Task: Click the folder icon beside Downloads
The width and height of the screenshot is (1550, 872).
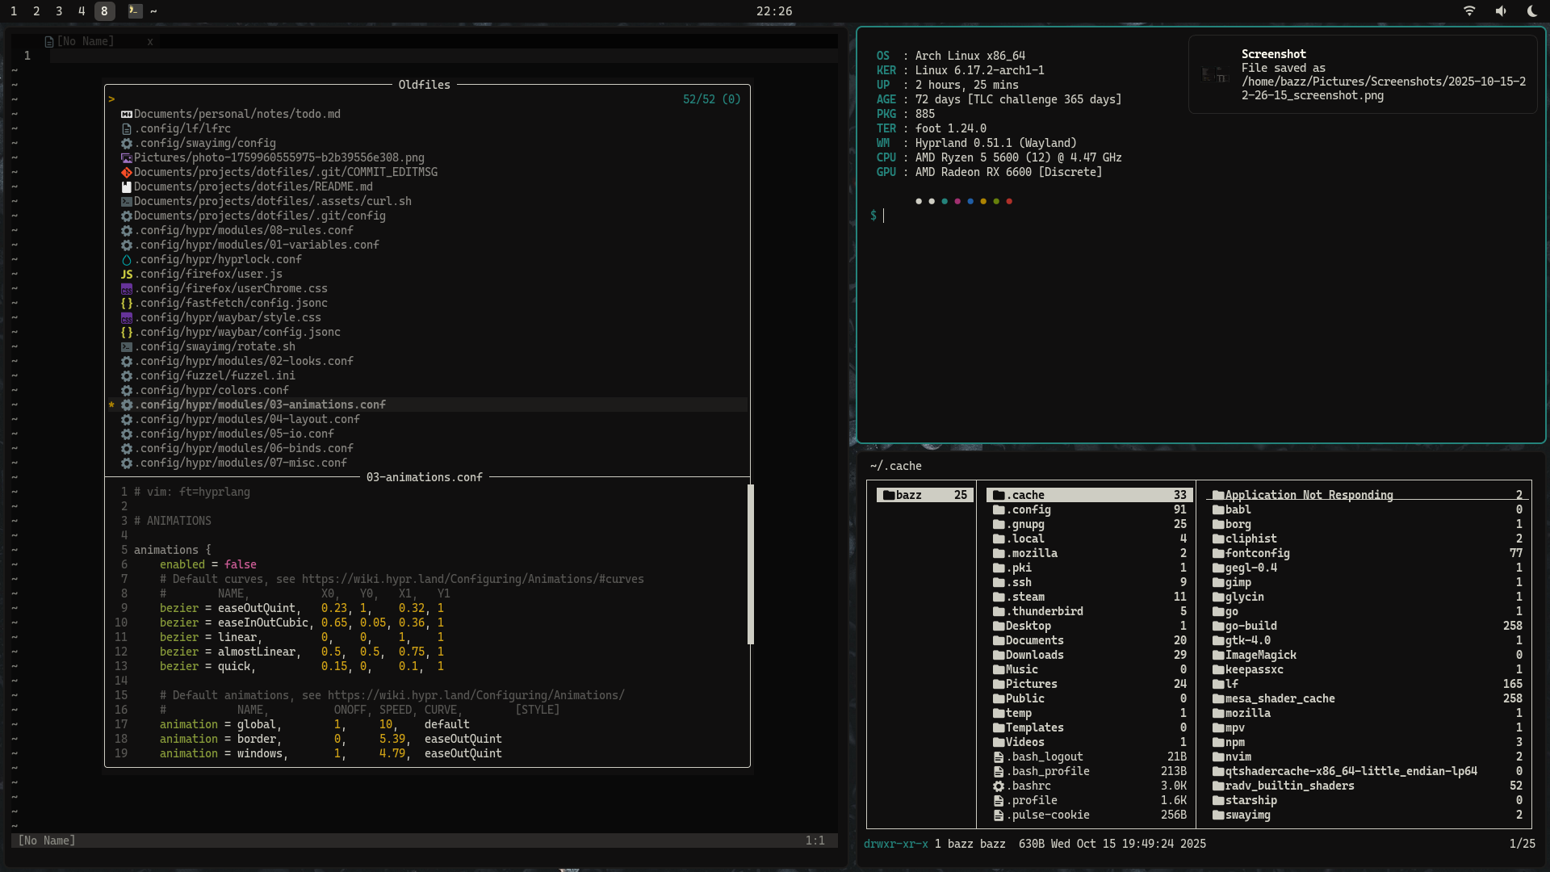Action: pyautogui.click(x=999, y=656)
